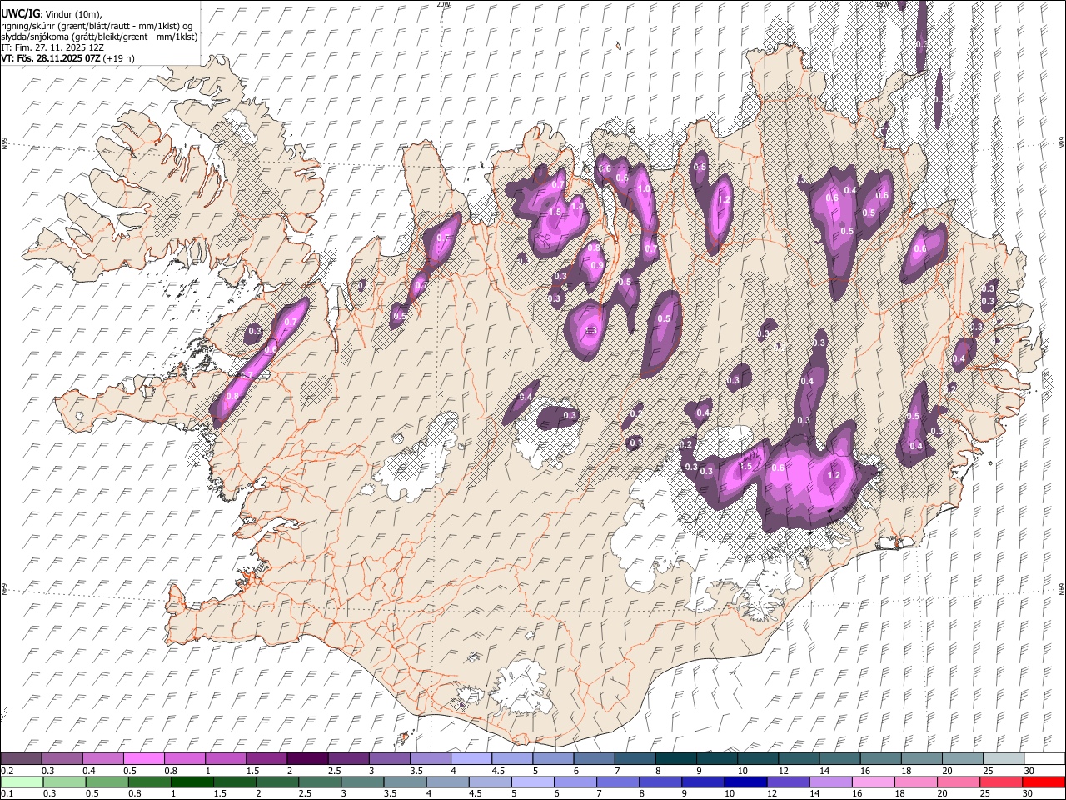Click the 'slydda/snjókoma (grátt/bleikt/grænt - mm/1klst)' line
1066x800 pixels.
pos(99,37)
